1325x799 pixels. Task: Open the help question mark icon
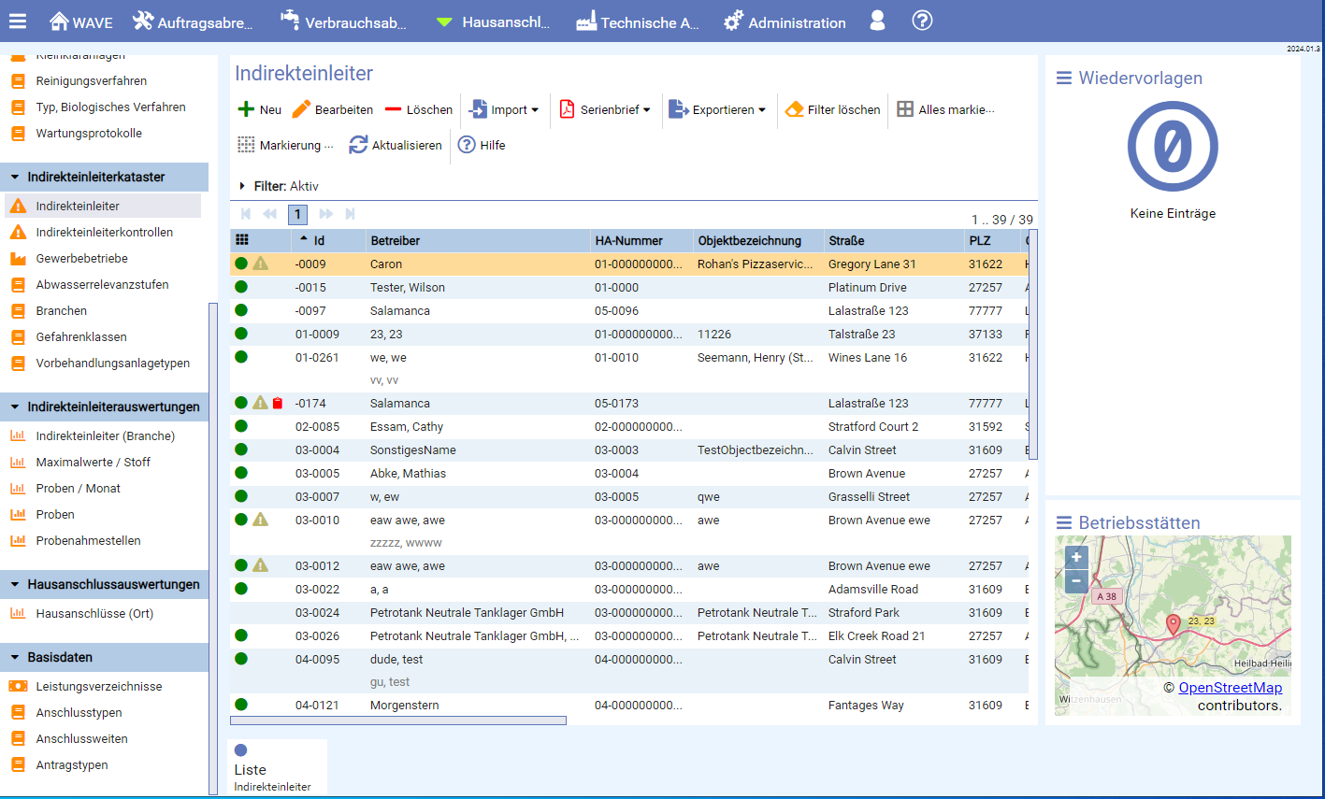point(922,20)
